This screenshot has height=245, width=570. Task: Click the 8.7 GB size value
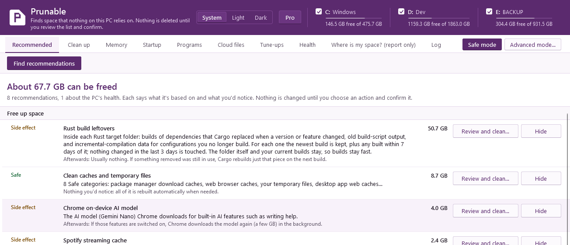pyautogui.click(x=439, y=175)
